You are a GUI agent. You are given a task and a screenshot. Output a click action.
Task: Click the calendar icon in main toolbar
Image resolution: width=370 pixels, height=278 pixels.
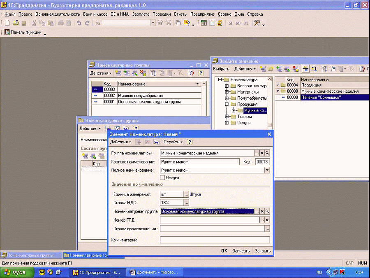point(212,23)
